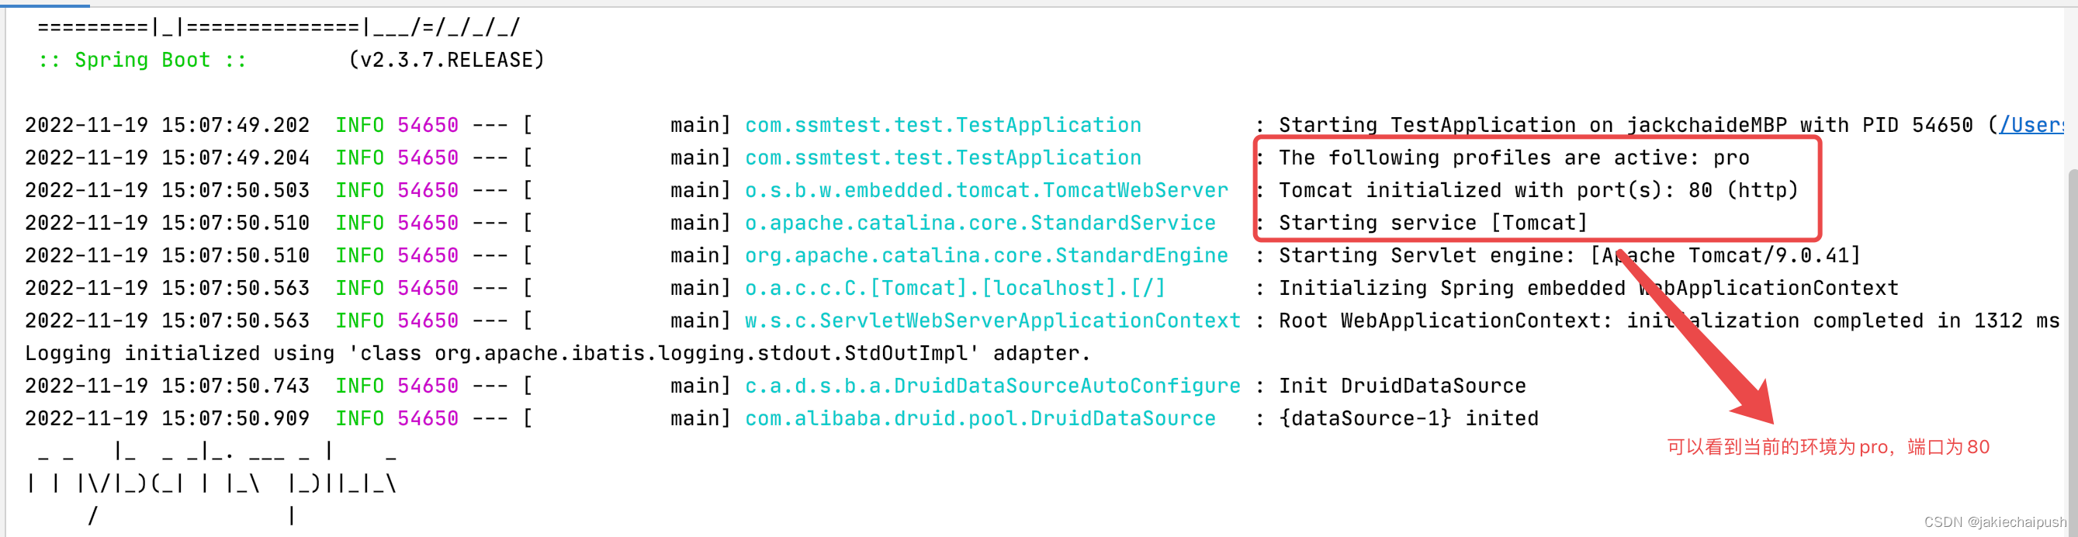Click the '{dataSource-1} inited' message
The image size is (2078, 537).
(x=1408, y=418)
